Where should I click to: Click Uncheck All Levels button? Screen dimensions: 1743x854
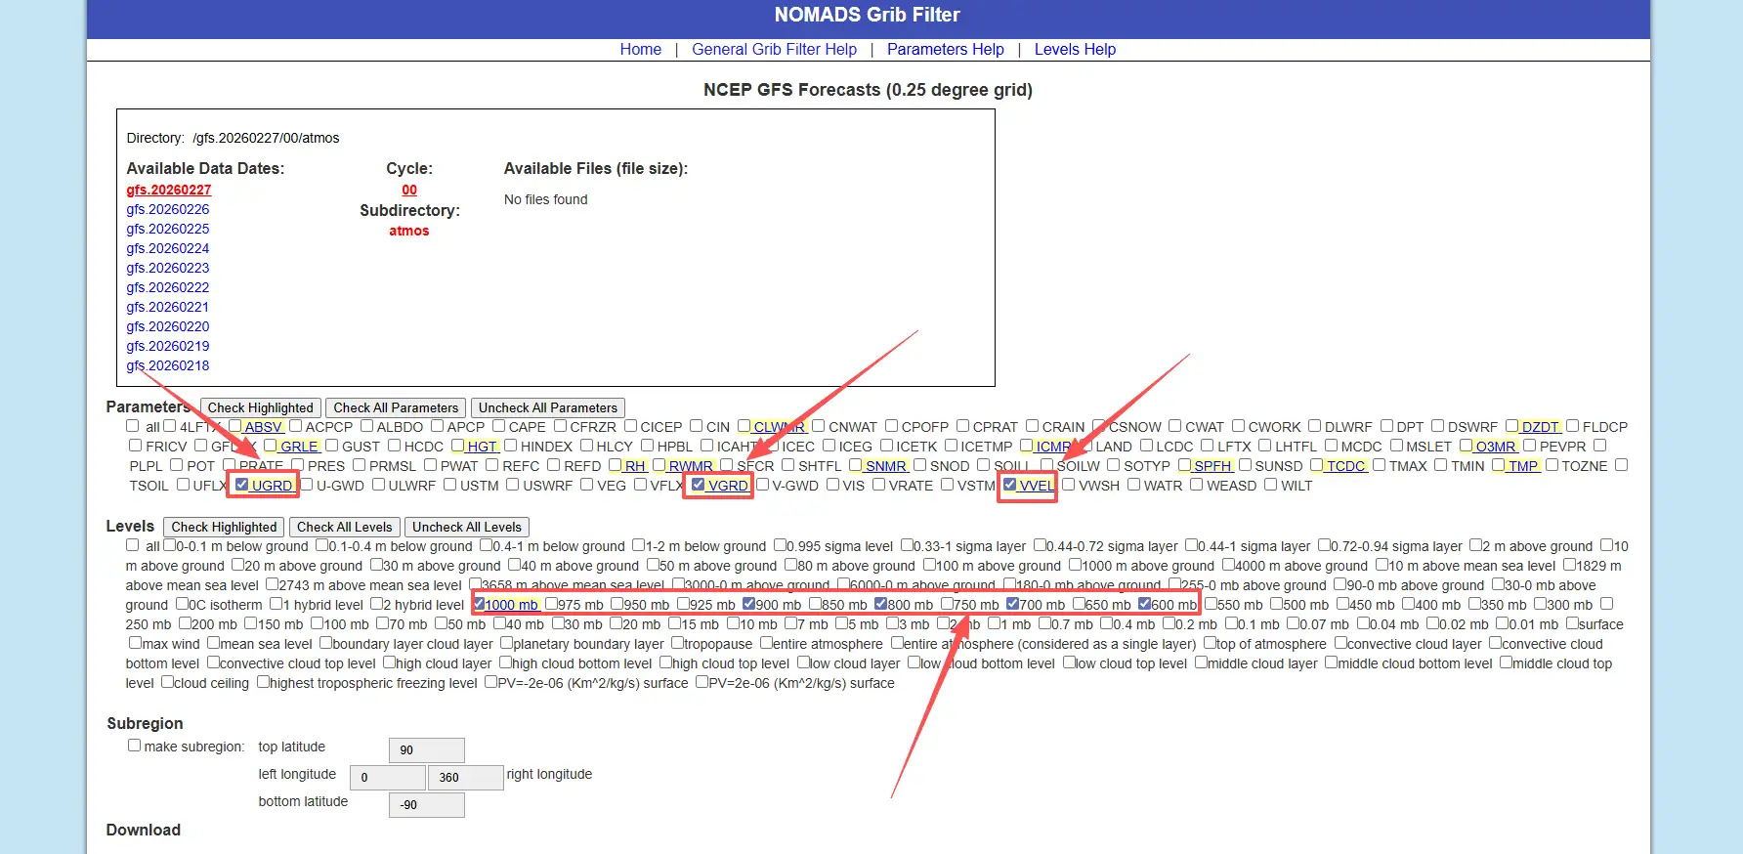(467, 527)
